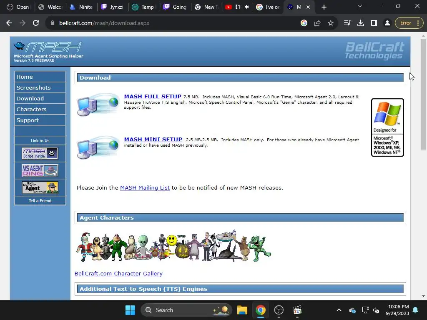Reload the current page

coord(36,23)
